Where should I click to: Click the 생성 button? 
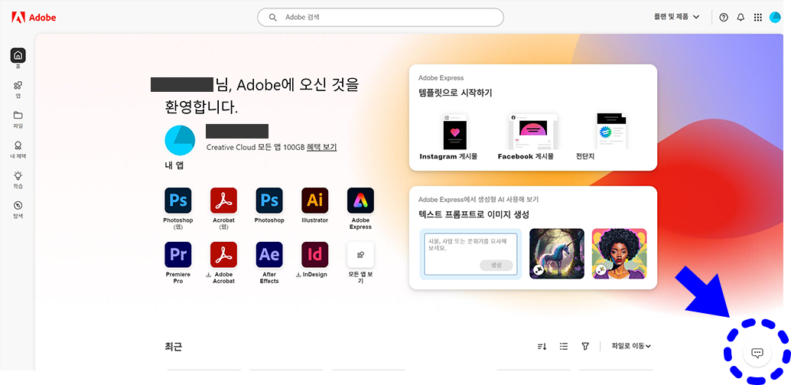point(496,266)
